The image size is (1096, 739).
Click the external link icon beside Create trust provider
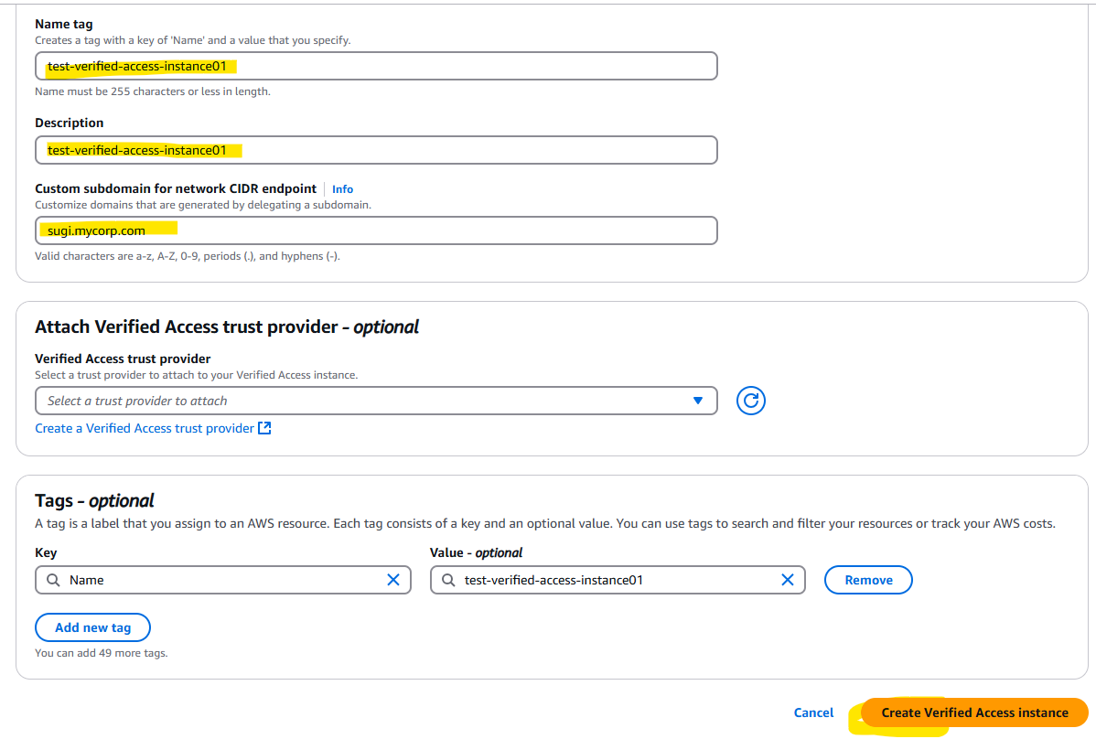tap(265, 428)
